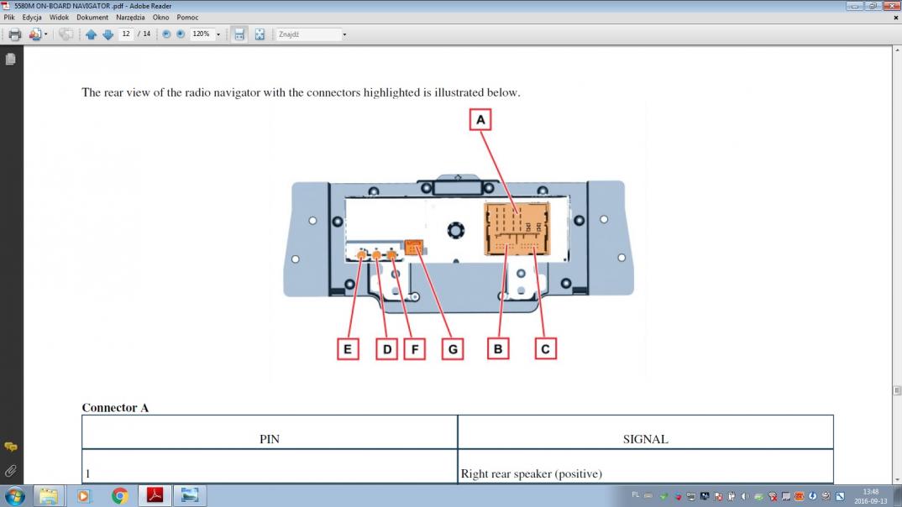Zoom in using the plus button
This screenshot has width=902, height=507.
[x=181, y=34]
